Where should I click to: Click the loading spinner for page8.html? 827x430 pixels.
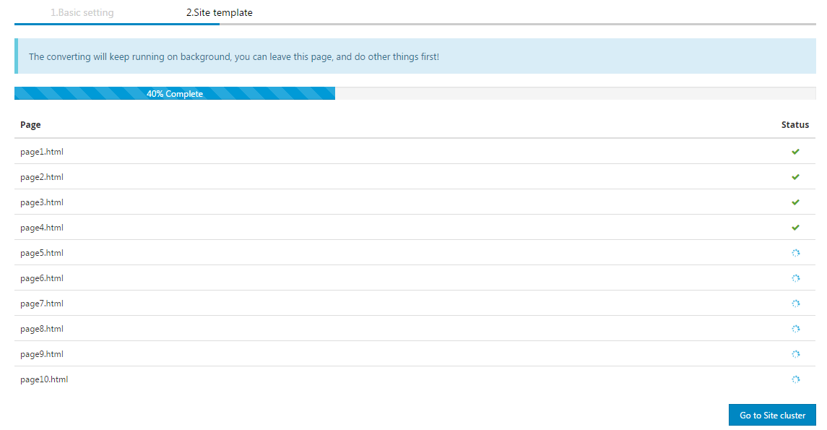point(795,329)
